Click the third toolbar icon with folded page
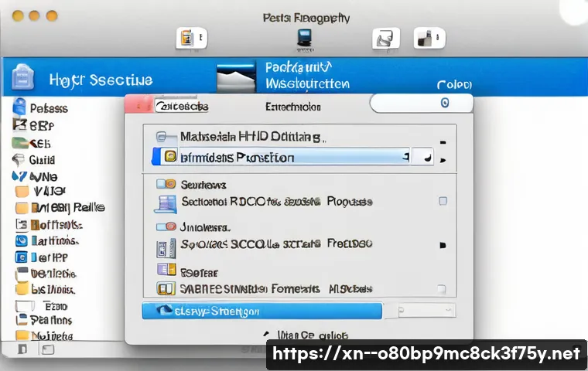The height and width of the screenshot is (371, 588). (383, 38)
